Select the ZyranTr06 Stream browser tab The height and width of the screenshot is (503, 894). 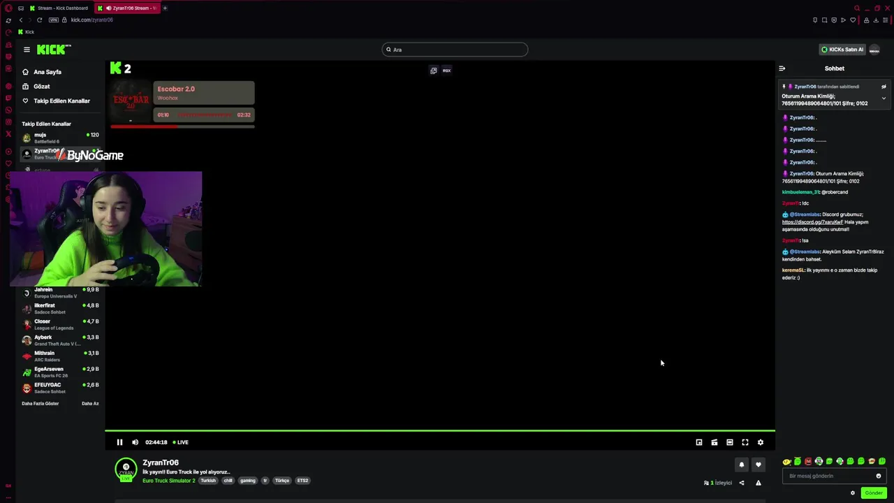(x=127, y=8)
